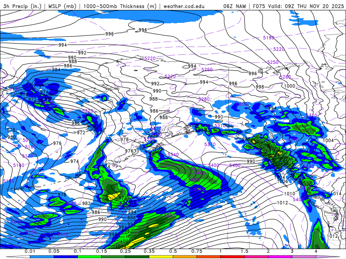Image resolution: width=346 pixels, height=259 pixels.
Task: Click the purple 5550 thickness label
Action: pyautogui.click(x=170, y=215)
